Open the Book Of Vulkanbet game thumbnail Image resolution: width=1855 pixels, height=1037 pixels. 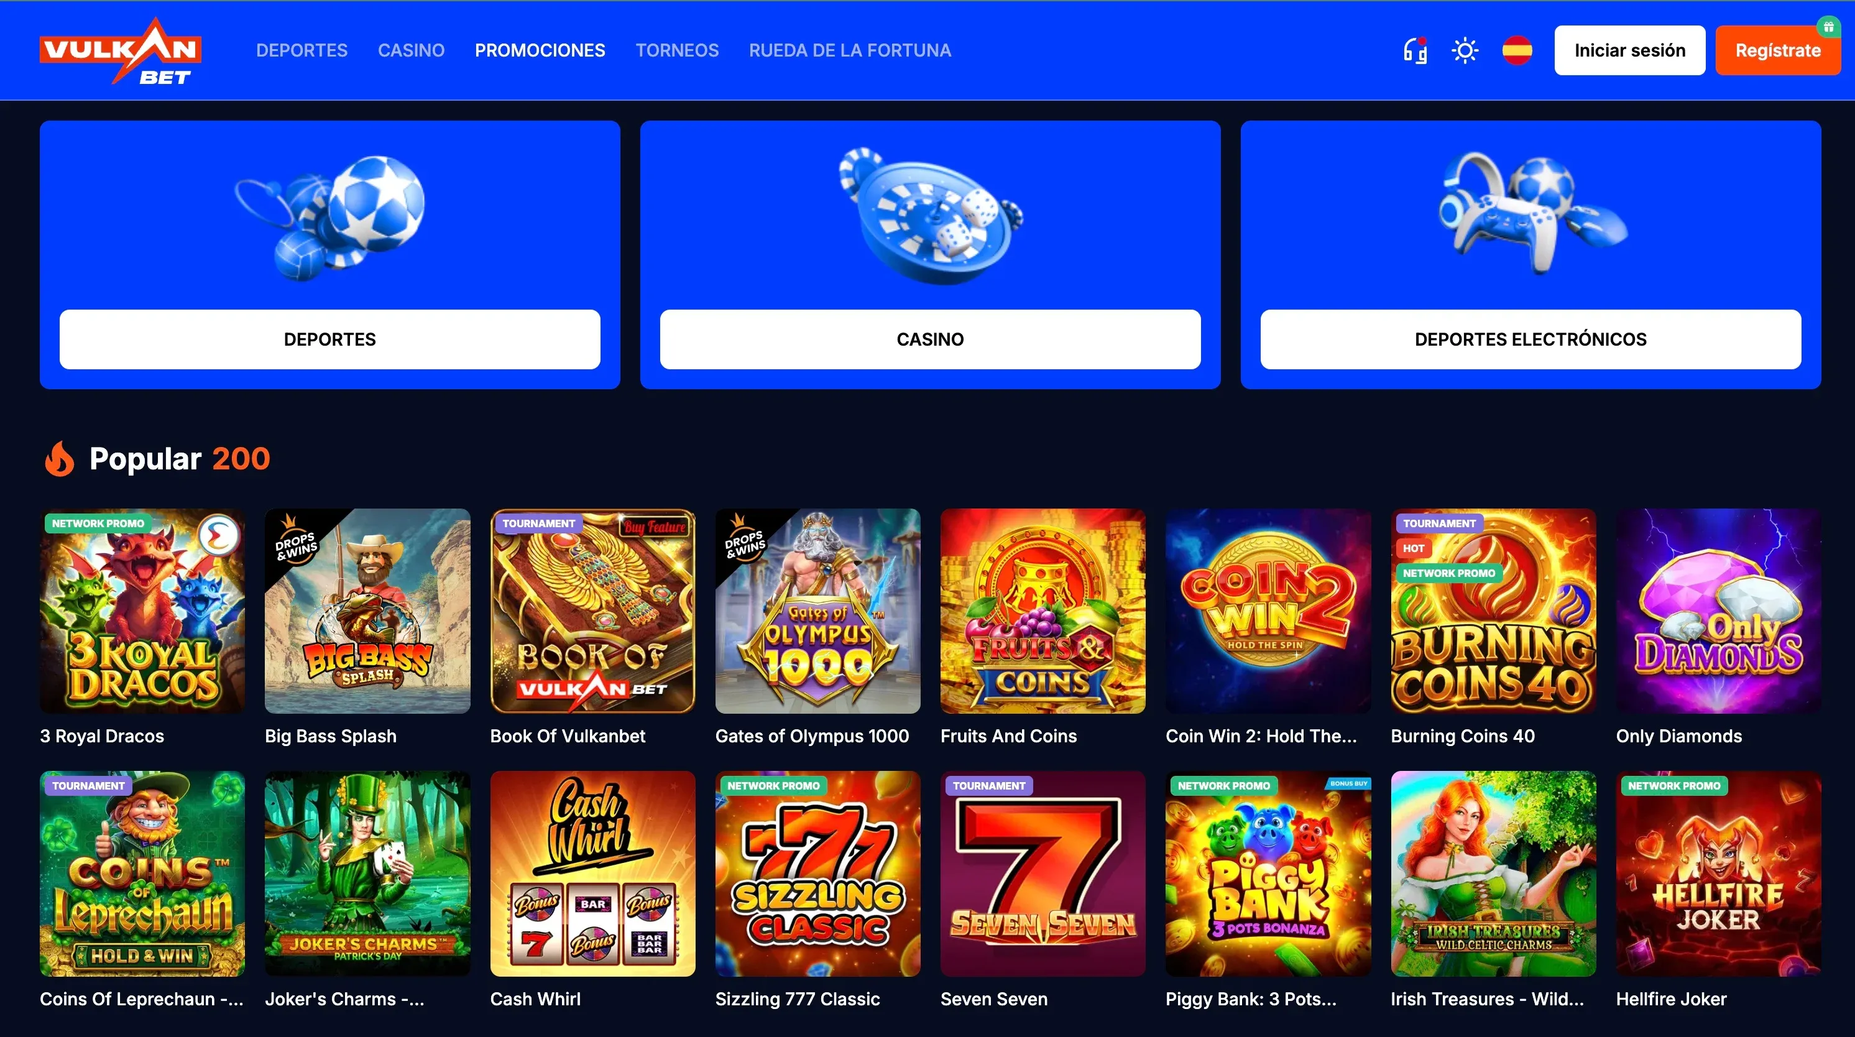(x=592, y=611)
